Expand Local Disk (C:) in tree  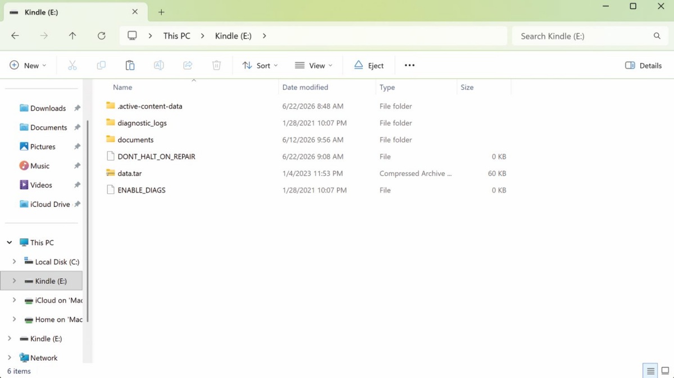pos(15,262)
